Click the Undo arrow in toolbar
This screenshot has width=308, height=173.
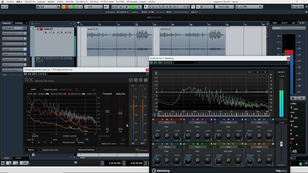pyautogui.click(x=3, y=7)
